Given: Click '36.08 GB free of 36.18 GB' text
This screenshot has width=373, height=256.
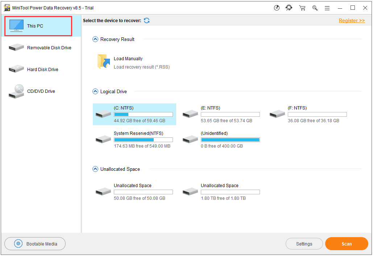Looking at the screenshot, I should (x=314, y=121).
